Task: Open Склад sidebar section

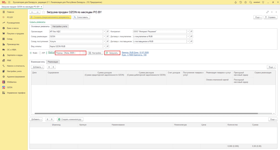Action: [x=10, y=39]
